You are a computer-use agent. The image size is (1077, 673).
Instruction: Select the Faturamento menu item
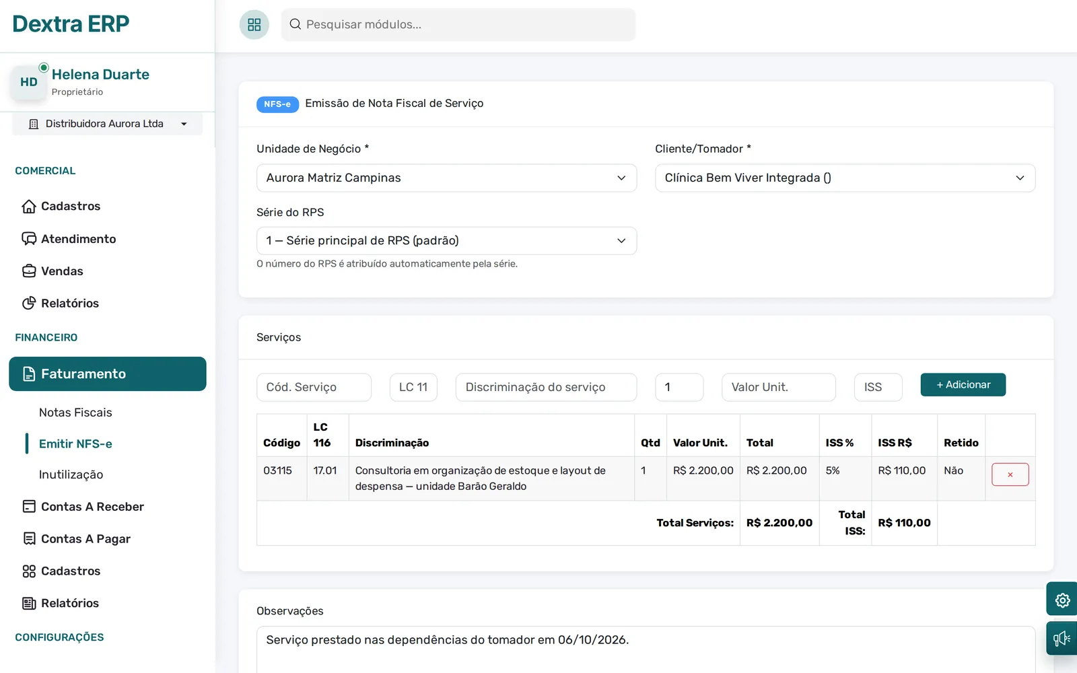coord(108,374)
